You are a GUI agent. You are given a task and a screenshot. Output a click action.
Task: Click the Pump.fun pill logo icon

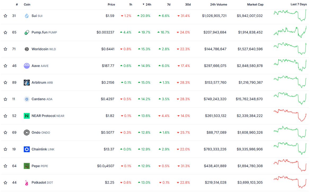point(26,32)
